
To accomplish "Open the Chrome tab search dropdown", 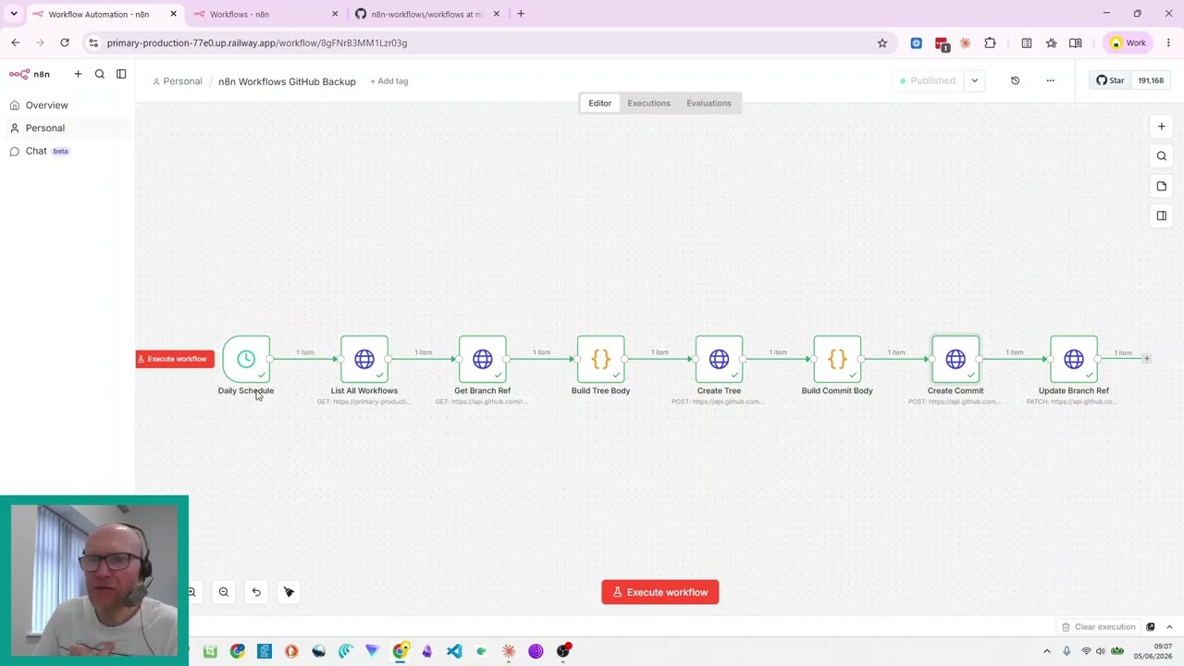I will [x=14, y=14].
